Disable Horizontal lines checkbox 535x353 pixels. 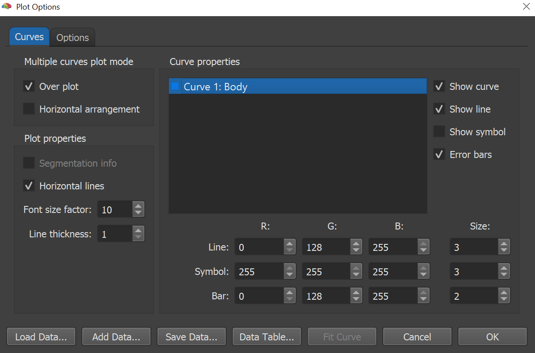click(x=29, y=186)
